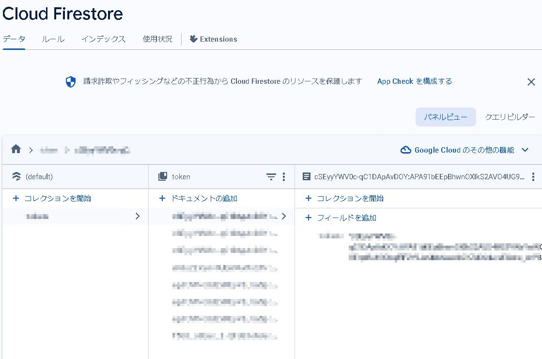Screen dimensions: 542x359
Task: Open the インデックス tab
Action: [x=103, y=39]
